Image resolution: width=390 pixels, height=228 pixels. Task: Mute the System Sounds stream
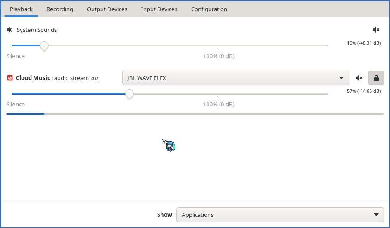[x=376, y=30]
